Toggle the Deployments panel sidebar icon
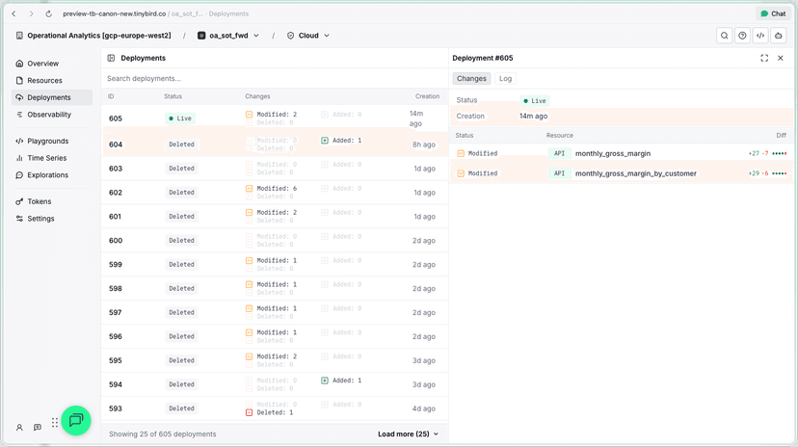 click(x=111, y=58)
